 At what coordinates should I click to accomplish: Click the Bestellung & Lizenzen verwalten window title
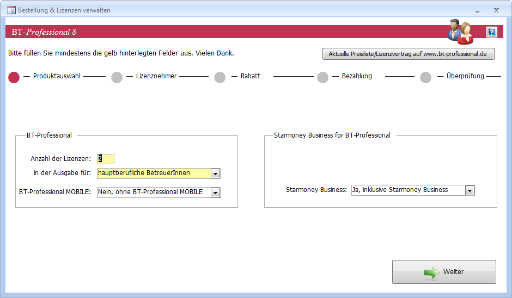[x=64, y=10]
